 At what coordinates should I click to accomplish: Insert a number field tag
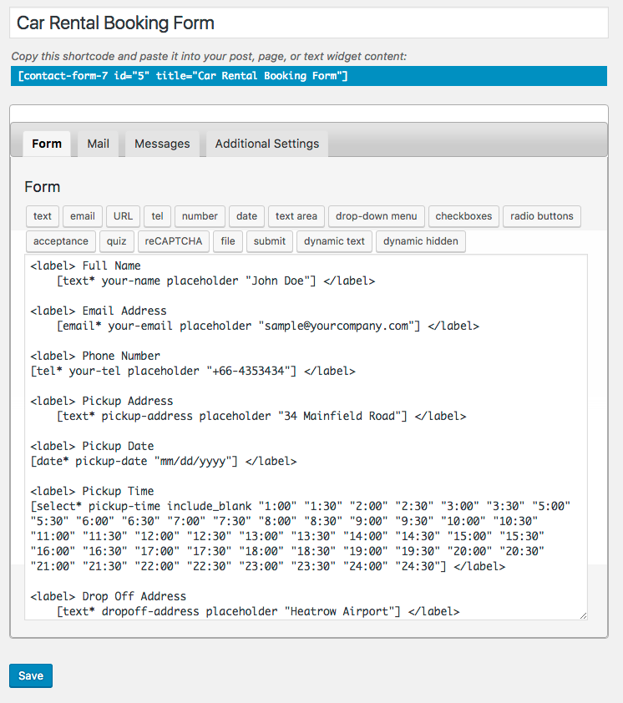[x=200, y=216]
